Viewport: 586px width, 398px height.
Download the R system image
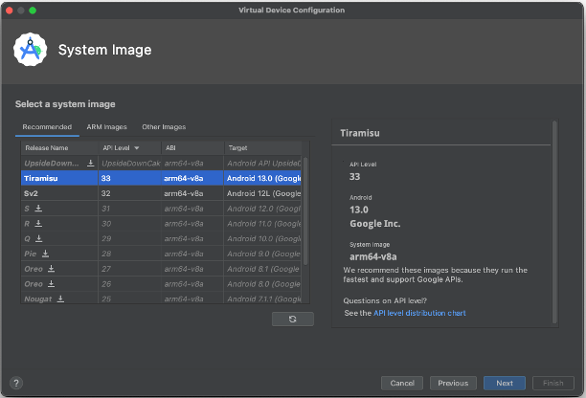[38, 223]
